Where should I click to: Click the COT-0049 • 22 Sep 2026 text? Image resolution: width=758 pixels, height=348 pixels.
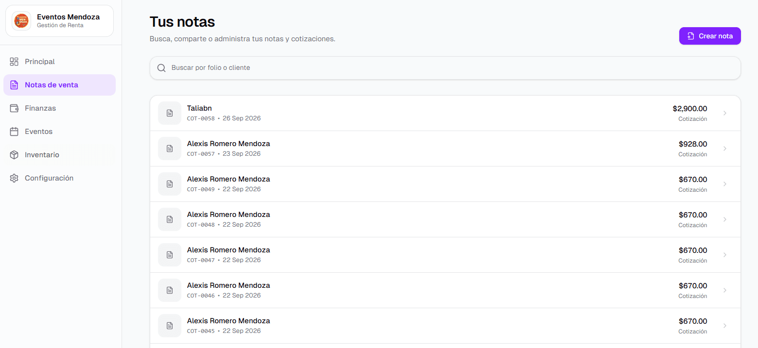click(224, 189)
